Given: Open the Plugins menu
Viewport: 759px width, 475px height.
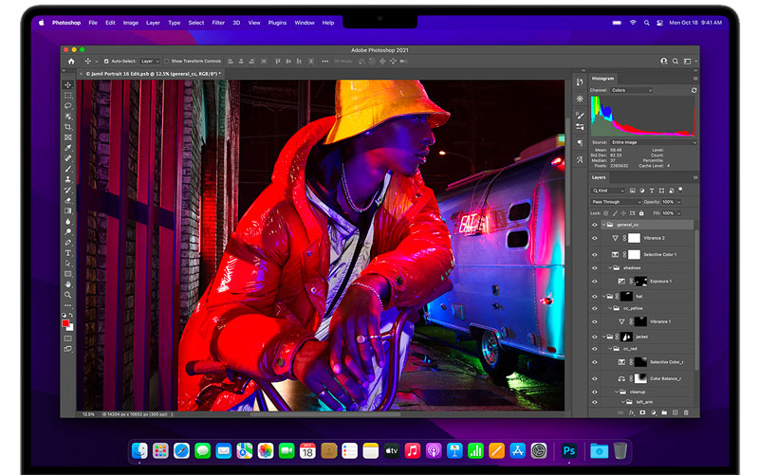Looking at the screenshot, I should point(277,23).
